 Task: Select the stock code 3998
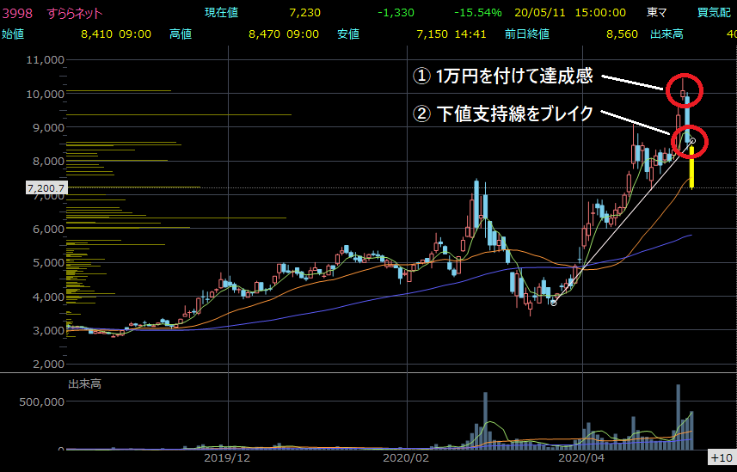tap(17, 14)
